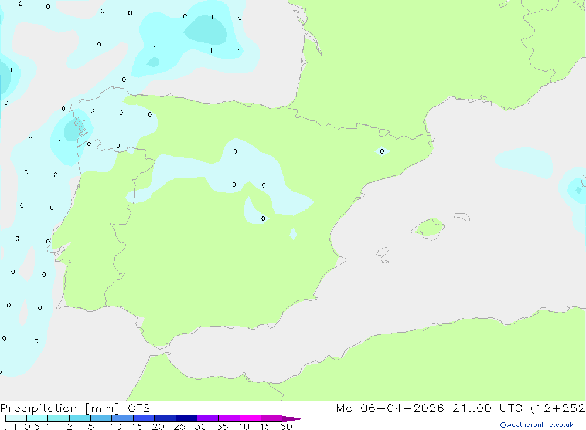586x430 pixels.
Task: Pick the 25–30 mm navy legend swatch
Action: click(x=186, y=418)
